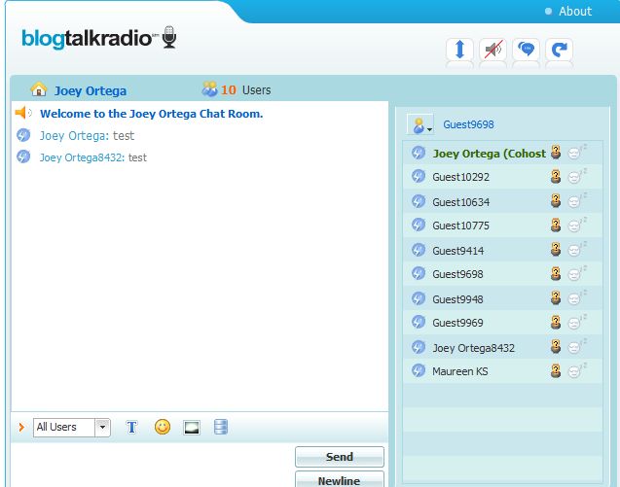Select Guest10775 in the user list

[502, 226]
